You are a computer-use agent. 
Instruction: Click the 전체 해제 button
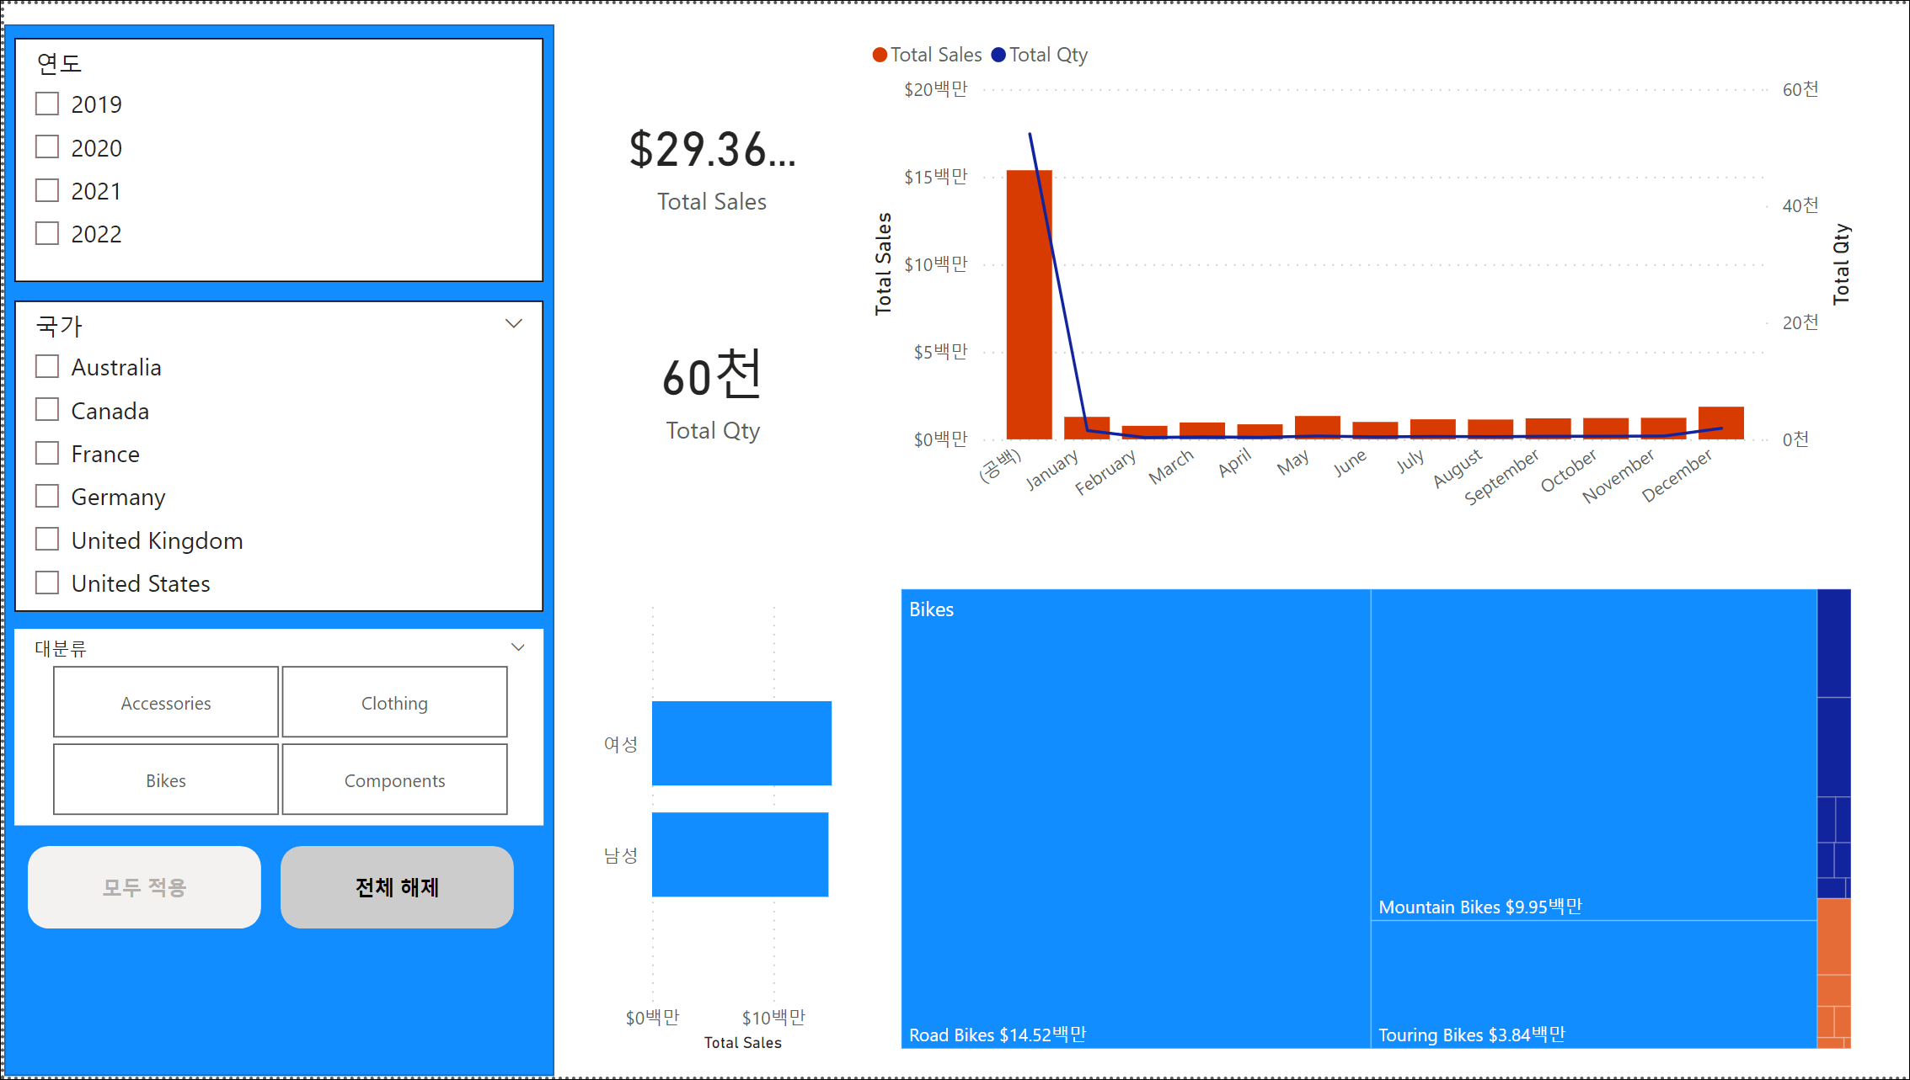point(397,887)
